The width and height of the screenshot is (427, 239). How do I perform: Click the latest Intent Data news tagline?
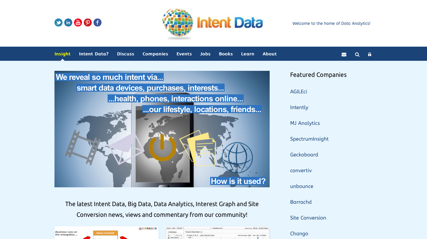(162, 209)
